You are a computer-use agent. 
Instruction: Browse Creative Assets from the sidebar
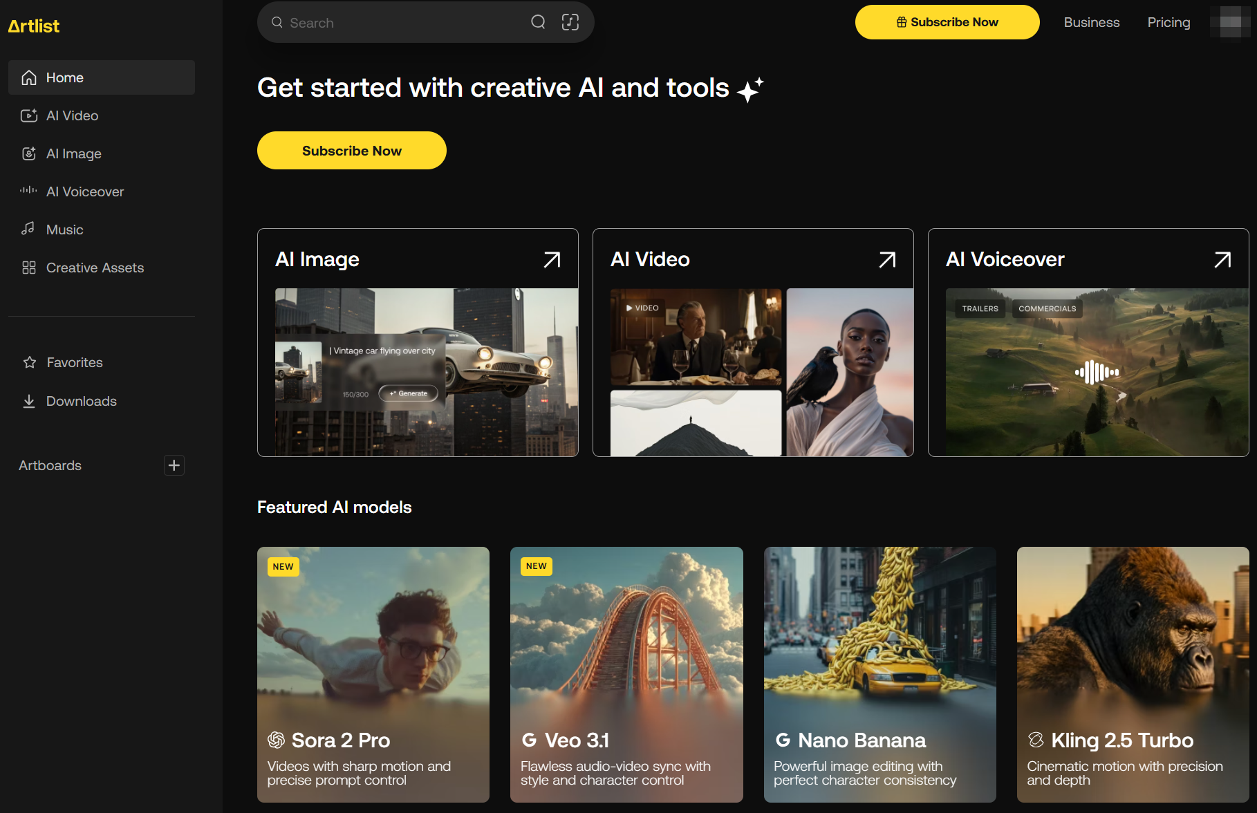point(95,268)
